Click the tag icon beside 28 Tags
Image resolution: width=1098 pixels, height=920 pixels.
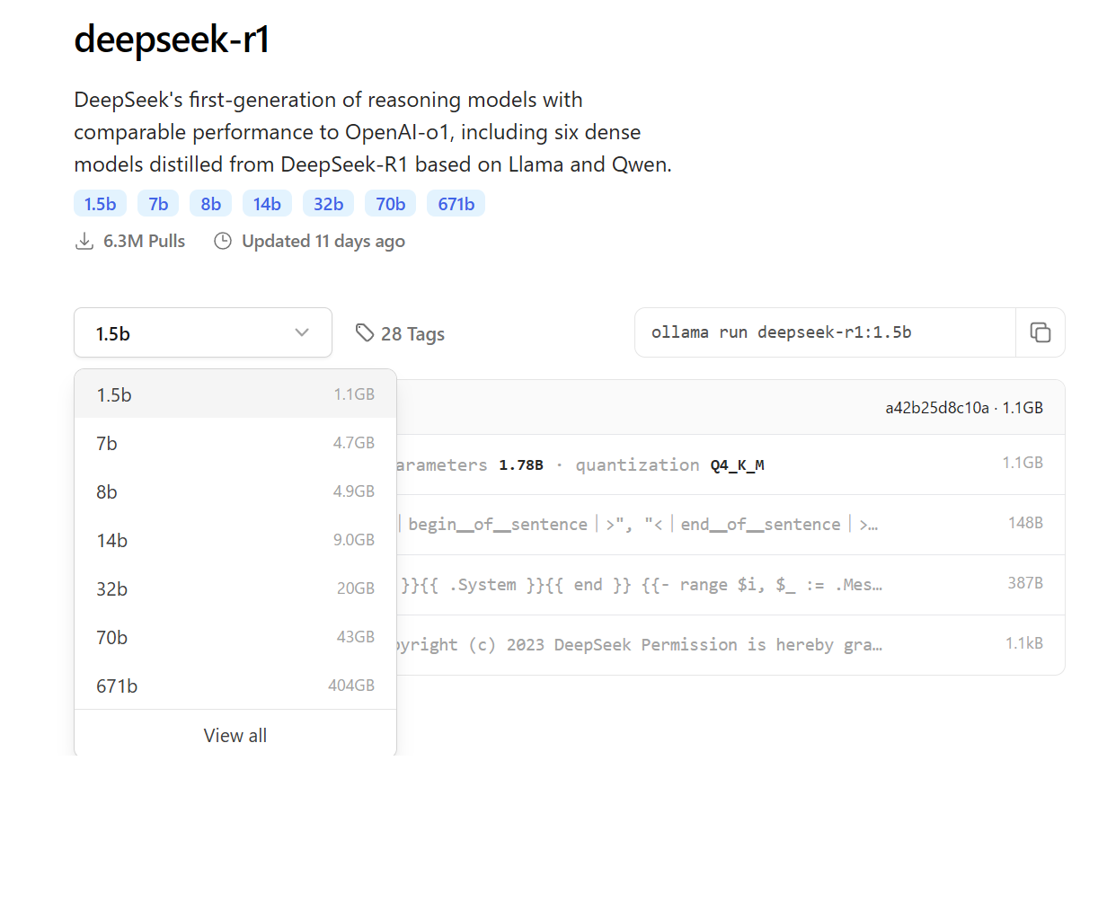(x=364, y=333)
